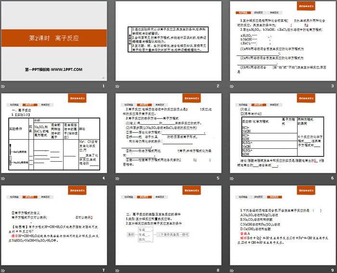Click the transition star icon under slide 3
Viewport: 337px width, 273px height.
232,86
